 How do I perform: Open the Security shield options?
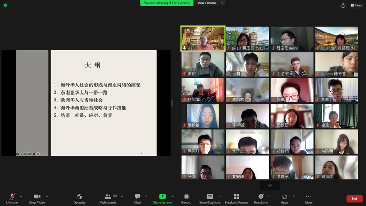(x=80, y=198)
